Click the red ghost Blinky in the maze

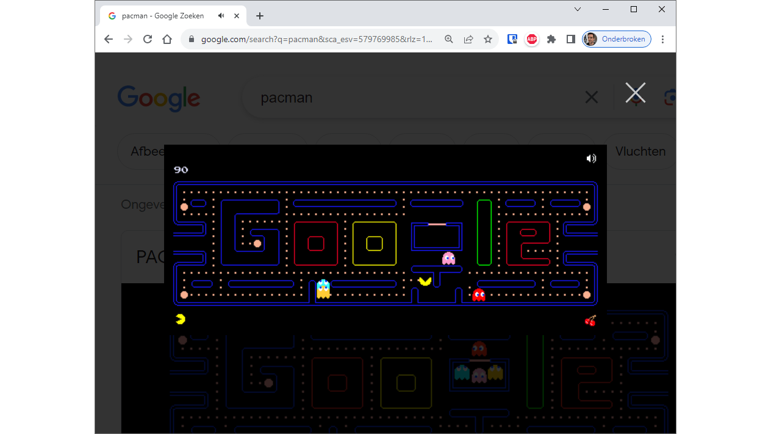[479, 295]
